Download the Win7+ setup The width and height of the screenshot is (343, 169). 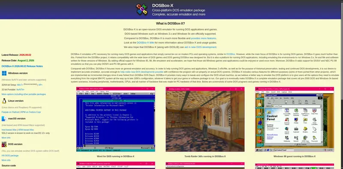point(20,85)
